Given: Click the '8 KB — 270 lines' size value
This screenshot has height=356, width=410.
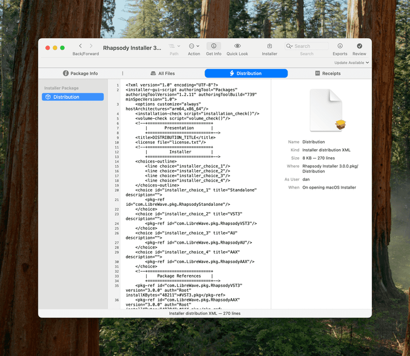Looking at the screenshot, I should (318, 158).
